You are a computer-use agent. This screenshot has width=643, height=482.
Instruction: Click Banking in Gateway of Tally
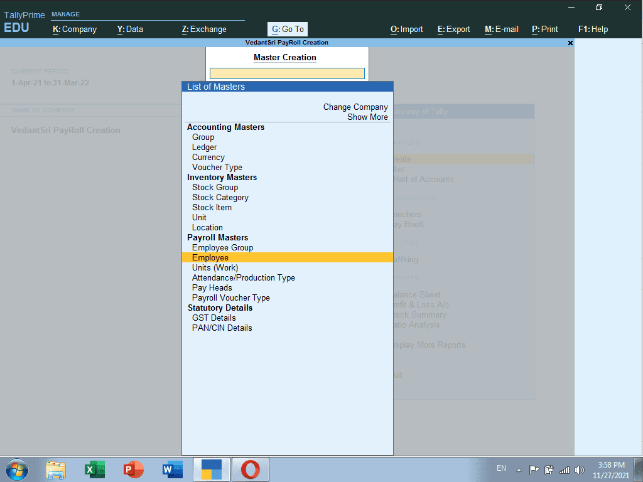[406, 259]
